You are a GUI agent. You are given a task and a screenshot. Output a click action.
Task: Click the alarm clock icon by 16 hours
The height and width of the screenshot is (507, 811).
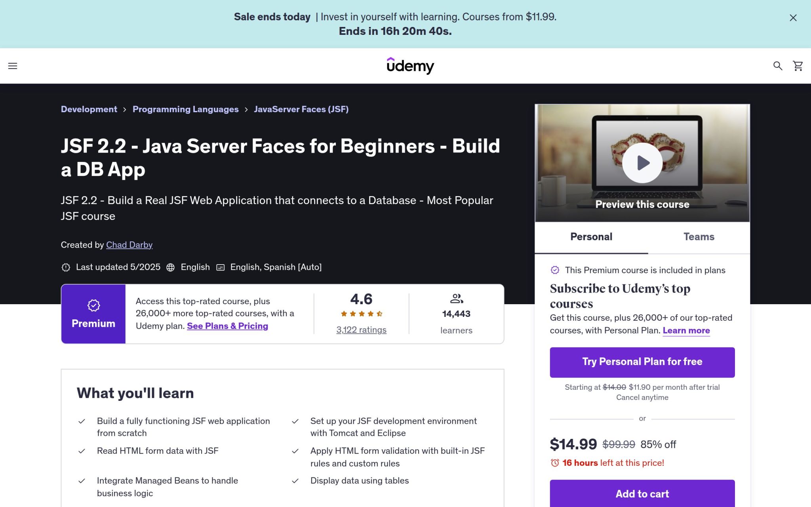pos(555,463)
